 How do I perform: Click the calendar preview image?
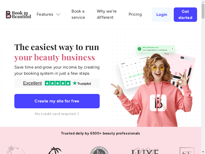[x=132, y=73]
